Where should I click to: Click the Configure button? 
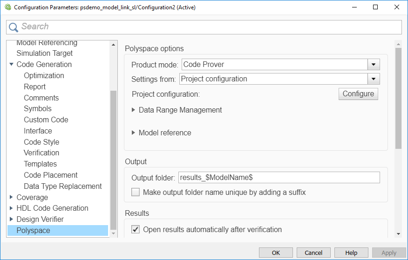358,94
